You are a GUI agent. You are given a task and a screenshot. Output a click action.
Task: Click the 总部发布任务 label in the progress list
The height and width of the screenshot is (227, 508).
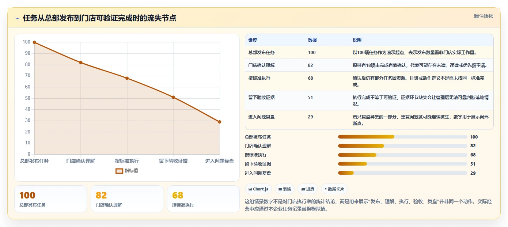258,137
